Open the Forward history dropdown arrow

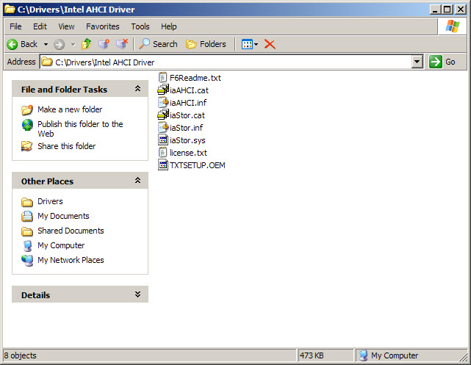point(73,44)
